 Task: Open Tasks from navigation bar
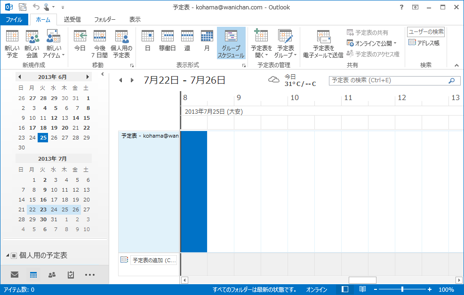(x=71, y=275)
